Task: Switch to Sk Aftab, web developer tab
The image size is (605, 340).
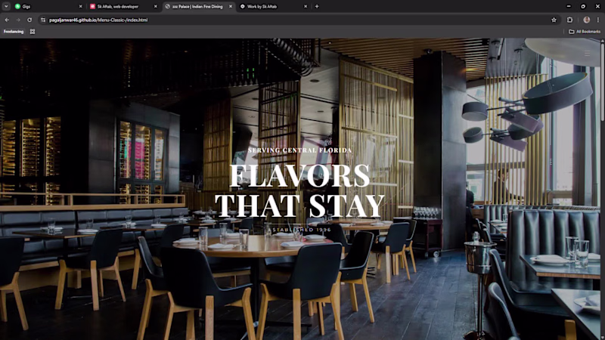Action: 123,6
